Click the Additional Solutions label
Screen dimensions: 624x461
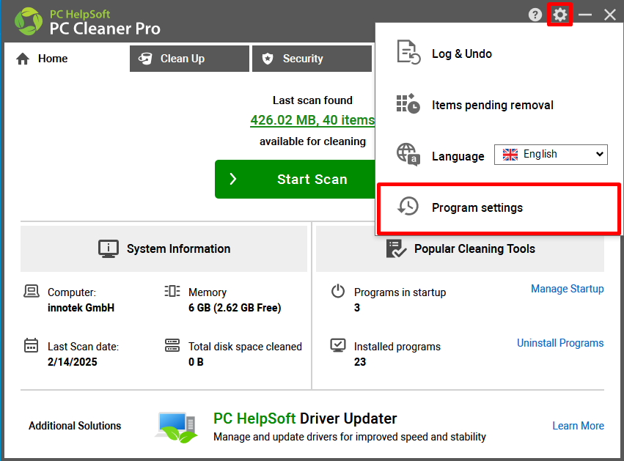75,426
